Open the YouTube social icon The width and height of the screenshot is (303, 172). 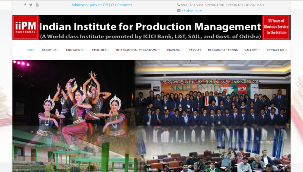(37, 5)
